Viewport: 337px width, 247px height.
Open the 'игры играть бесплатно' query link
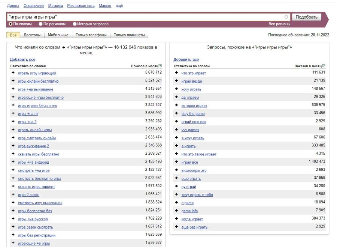pyautogui.click(x=37, y=105)
